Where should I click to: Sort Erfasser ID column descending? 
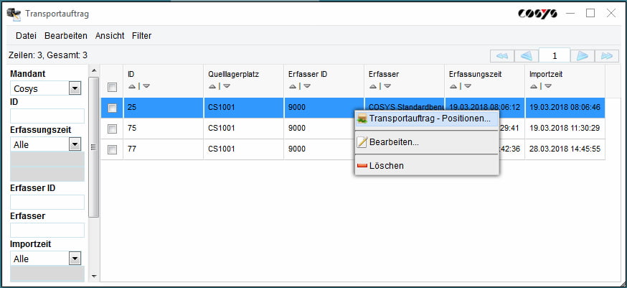(307, 85)
